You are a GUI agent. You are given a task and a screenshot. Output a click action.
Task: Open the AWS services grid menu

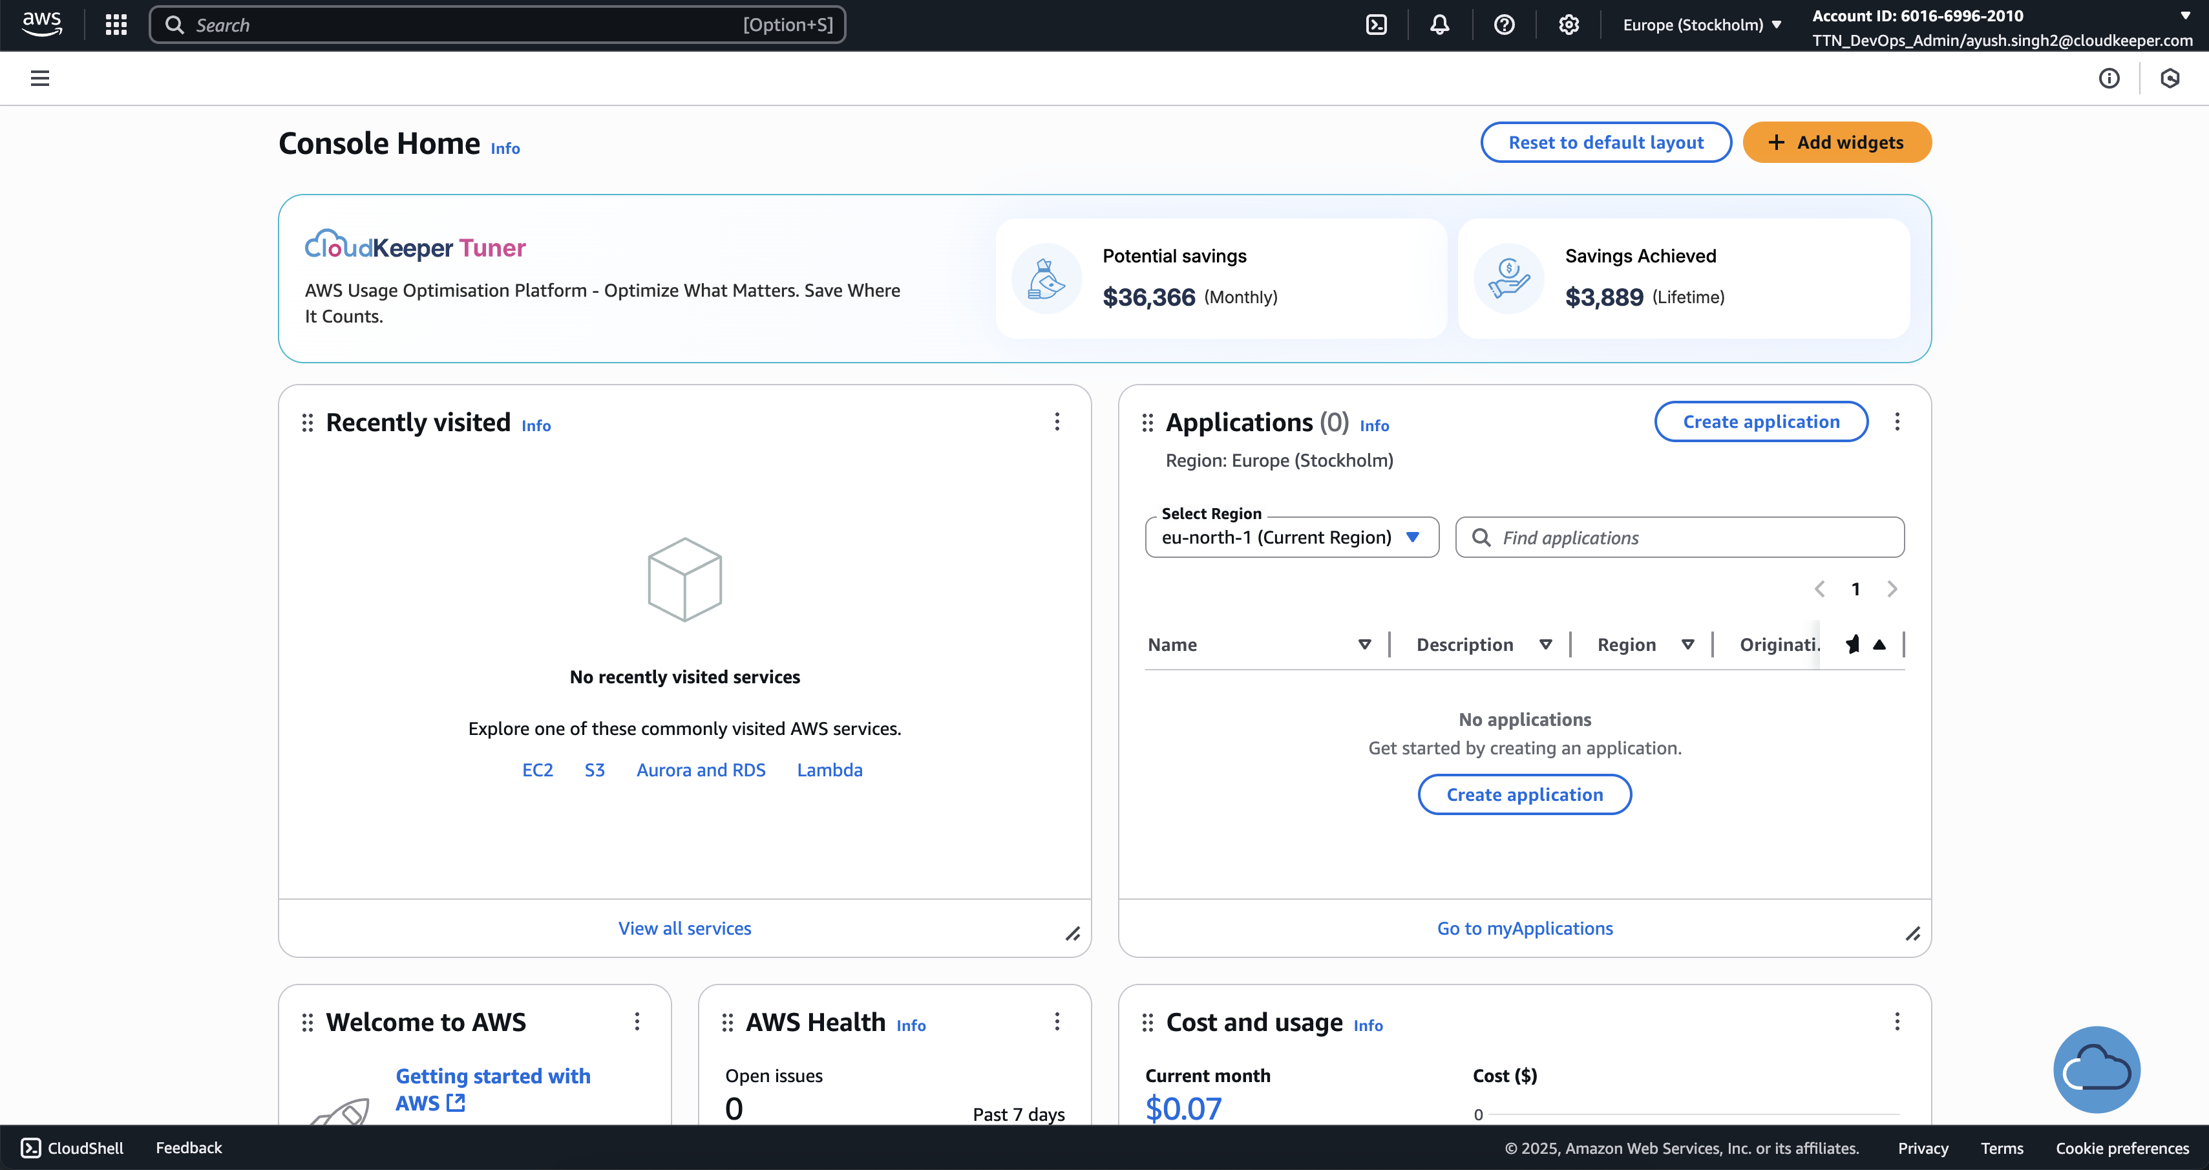point(116,25)
